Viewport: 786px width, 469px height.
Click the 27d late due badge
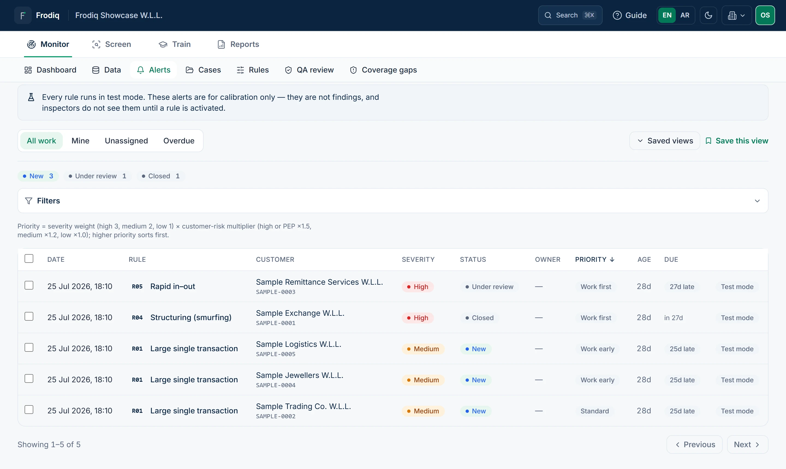[682, 287]
